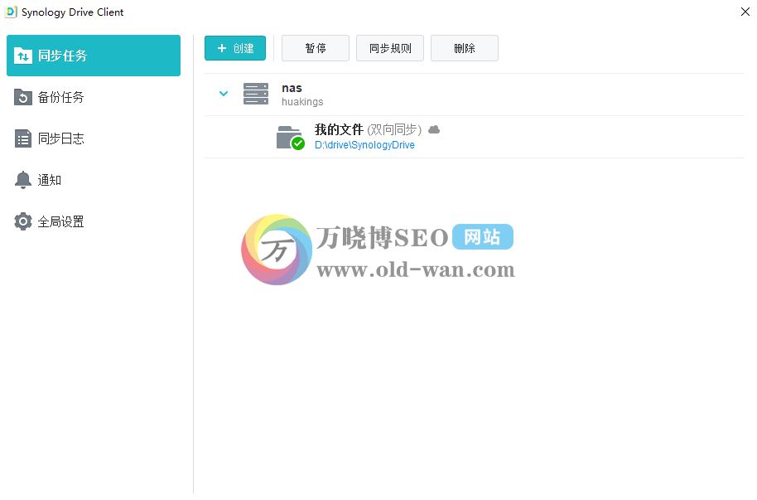Click the synced folder icon with green check
This screenshot has height=500, width=757.
pyautogui.click(x=290, y=138)
